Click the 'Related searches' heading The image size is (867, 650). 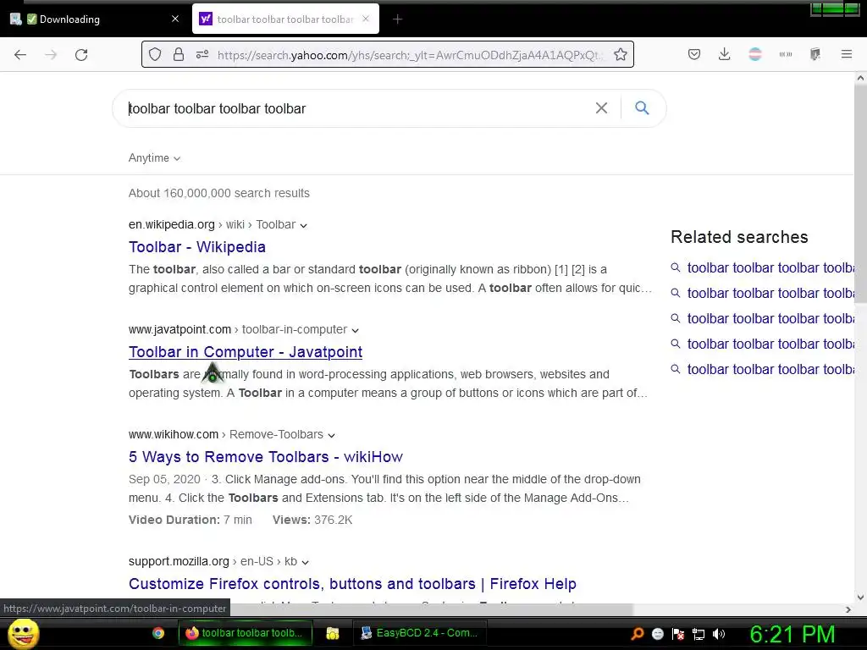click(739, 237)
